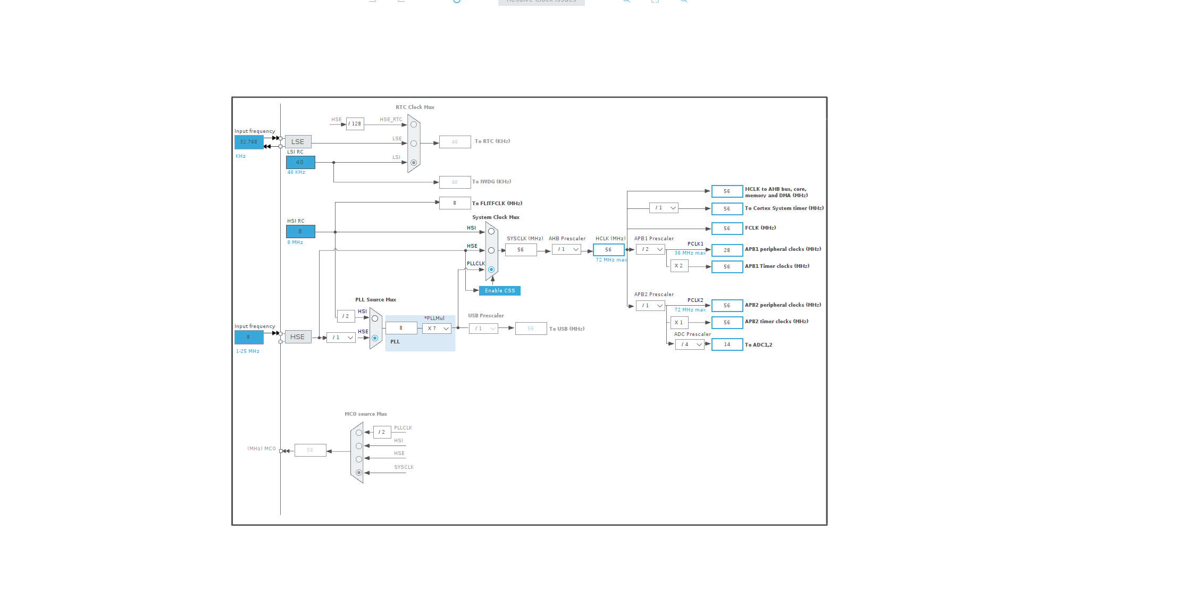The width and height of the screenshot is (1198, 614).
Task: Select PLLCLK in the MCO source Mux
Action: [x=359, y=433]
